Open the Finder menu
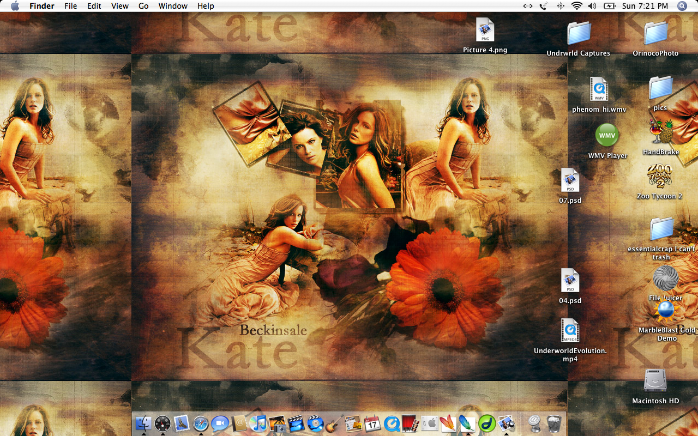 [x=42, y=6]
